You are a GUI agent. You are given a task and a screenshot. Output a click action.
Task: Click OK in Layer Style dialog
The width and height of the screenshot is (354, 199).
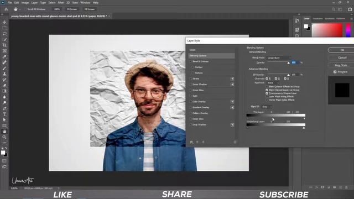(342, 50)
